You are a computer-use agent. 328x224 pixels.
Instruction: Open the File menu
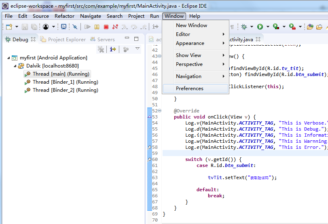point(8,16)
